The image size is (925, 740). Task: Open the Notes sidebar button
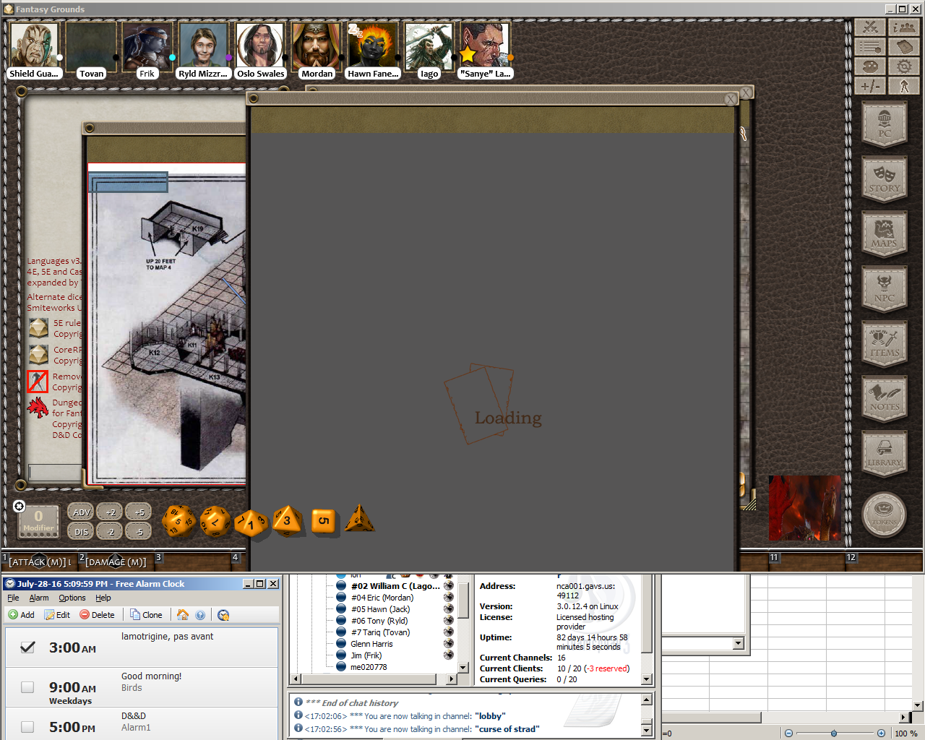coord(885,398)
